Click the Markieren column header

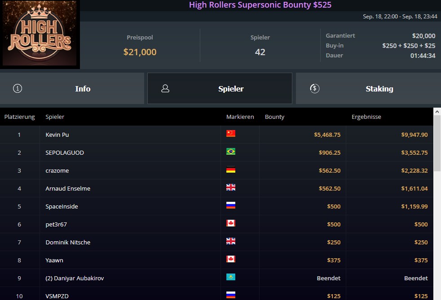click(x=240, y=117)
